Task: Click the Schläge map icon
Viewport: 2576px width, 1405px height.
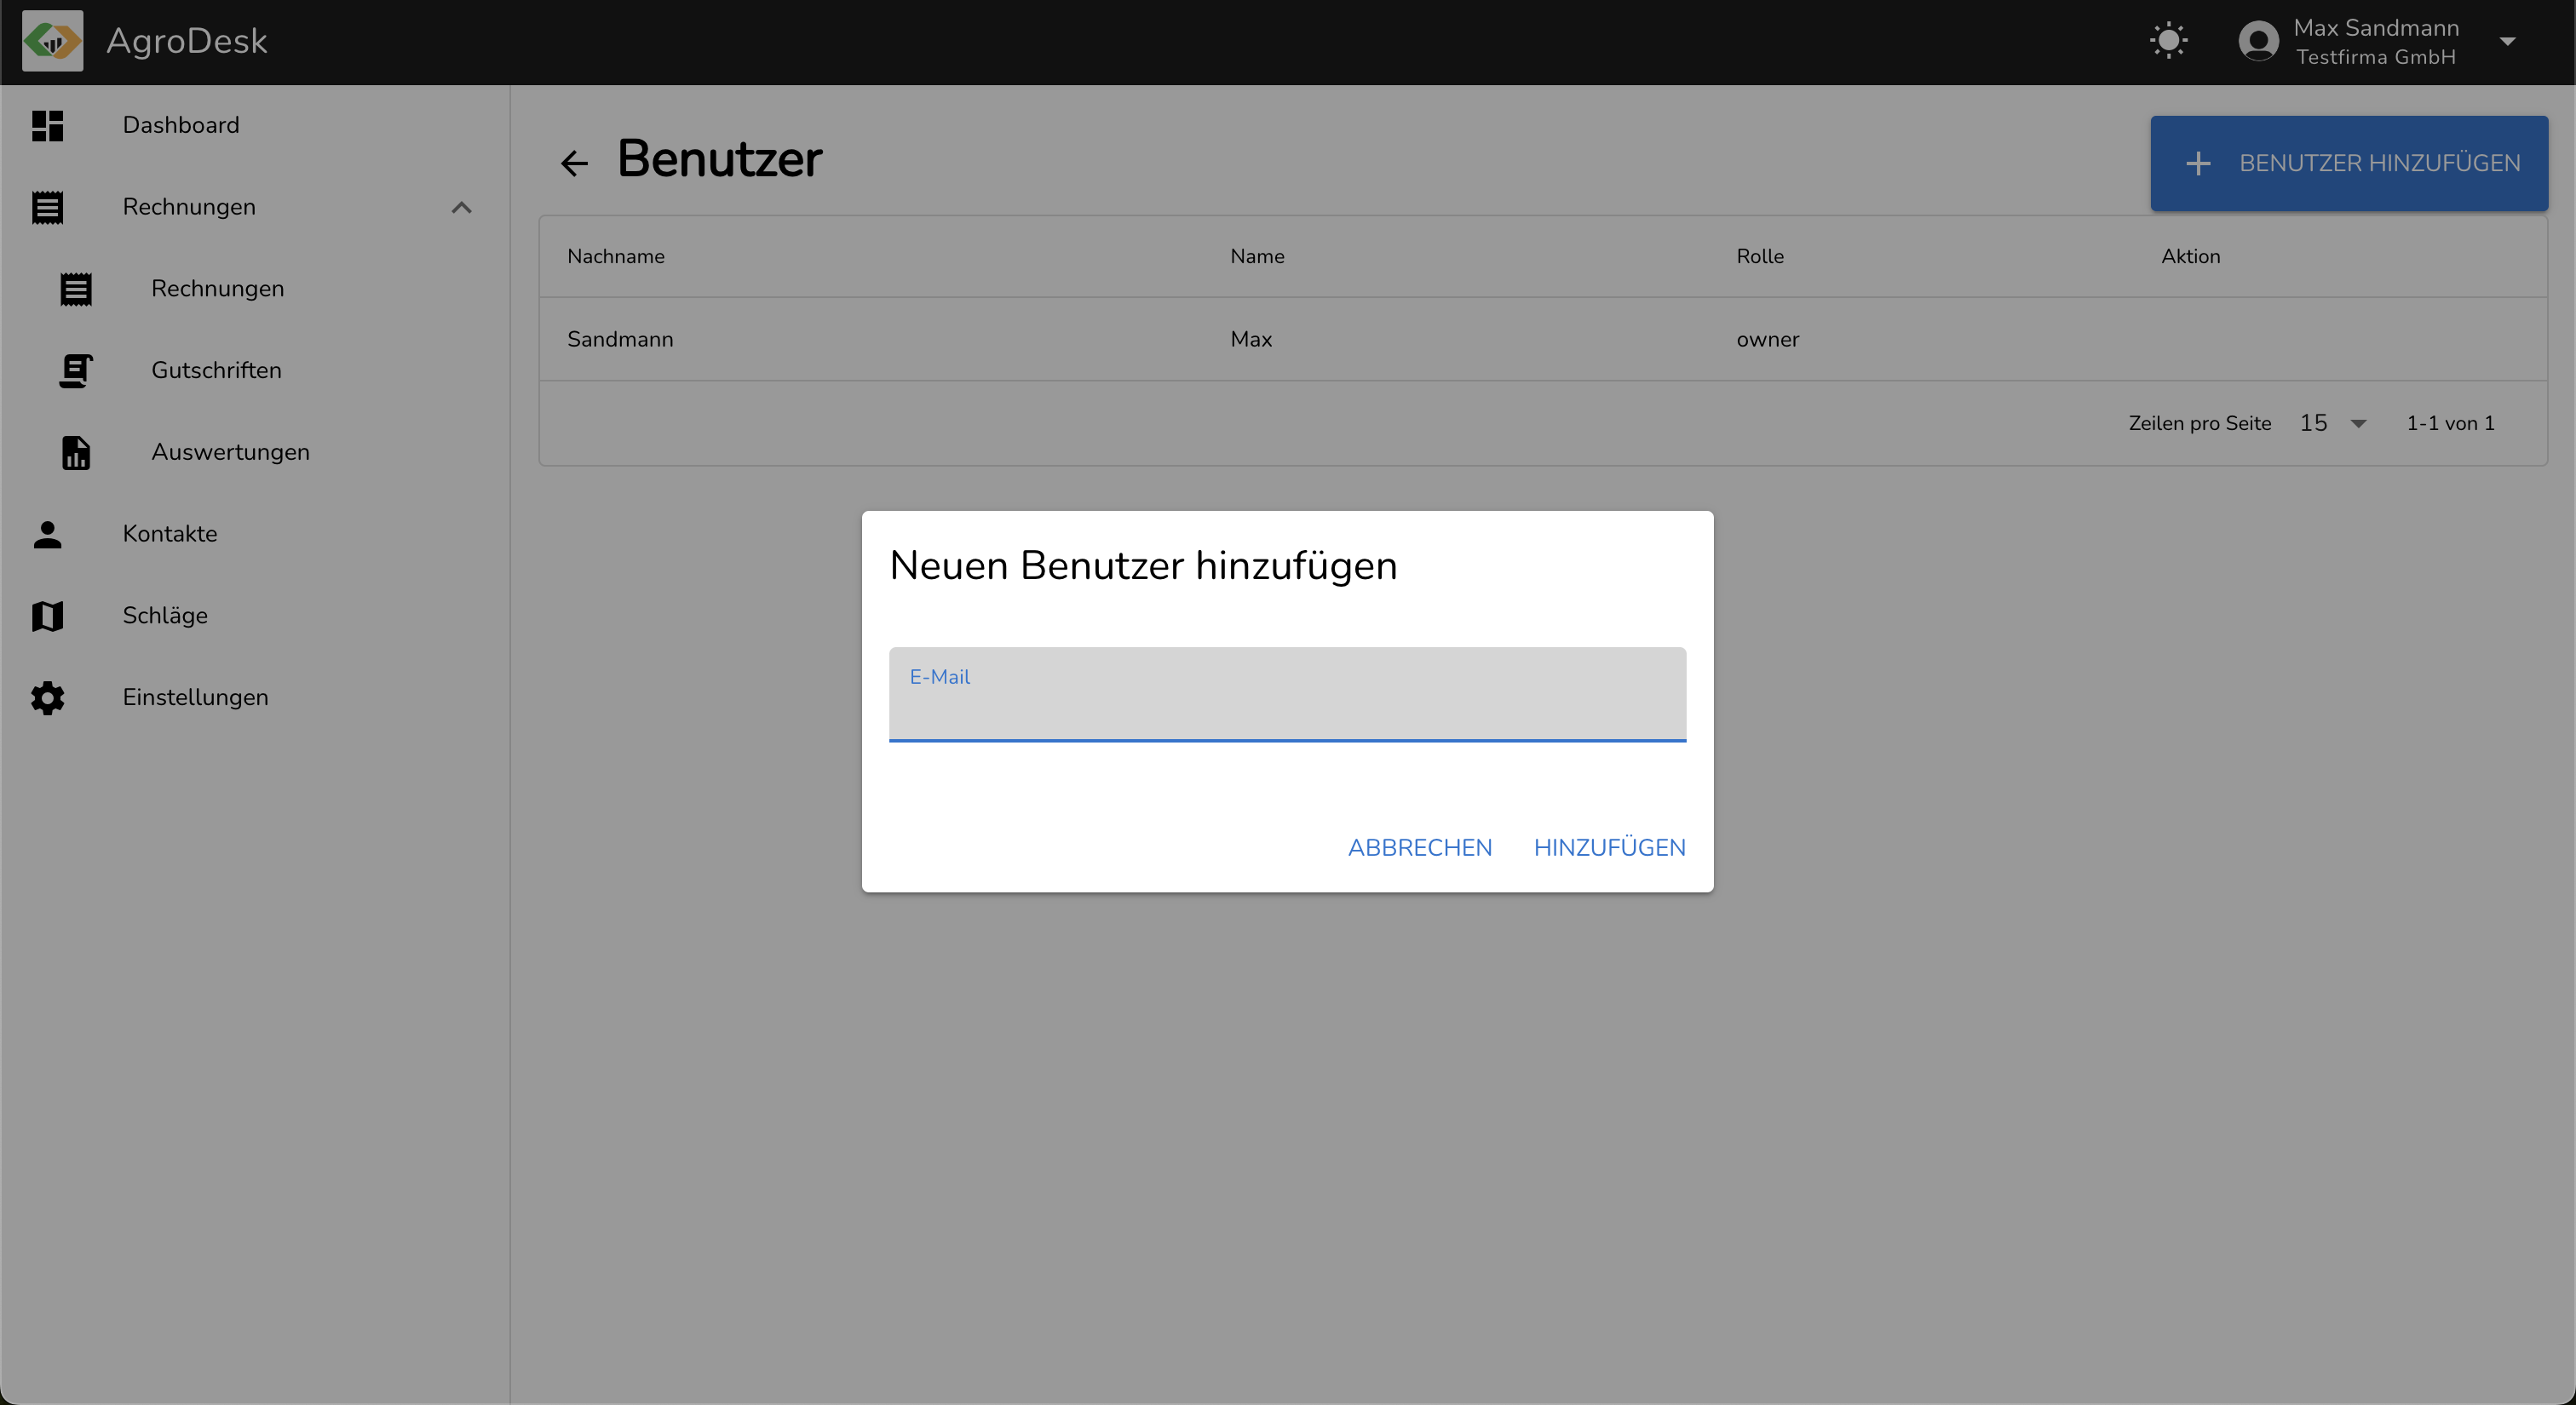Action: click(47, 616)
